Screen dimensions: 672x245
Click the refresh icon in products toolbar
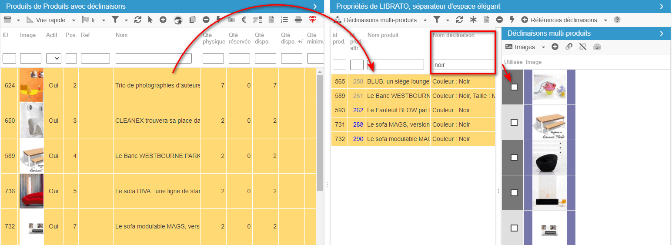[x=138, y=20]
